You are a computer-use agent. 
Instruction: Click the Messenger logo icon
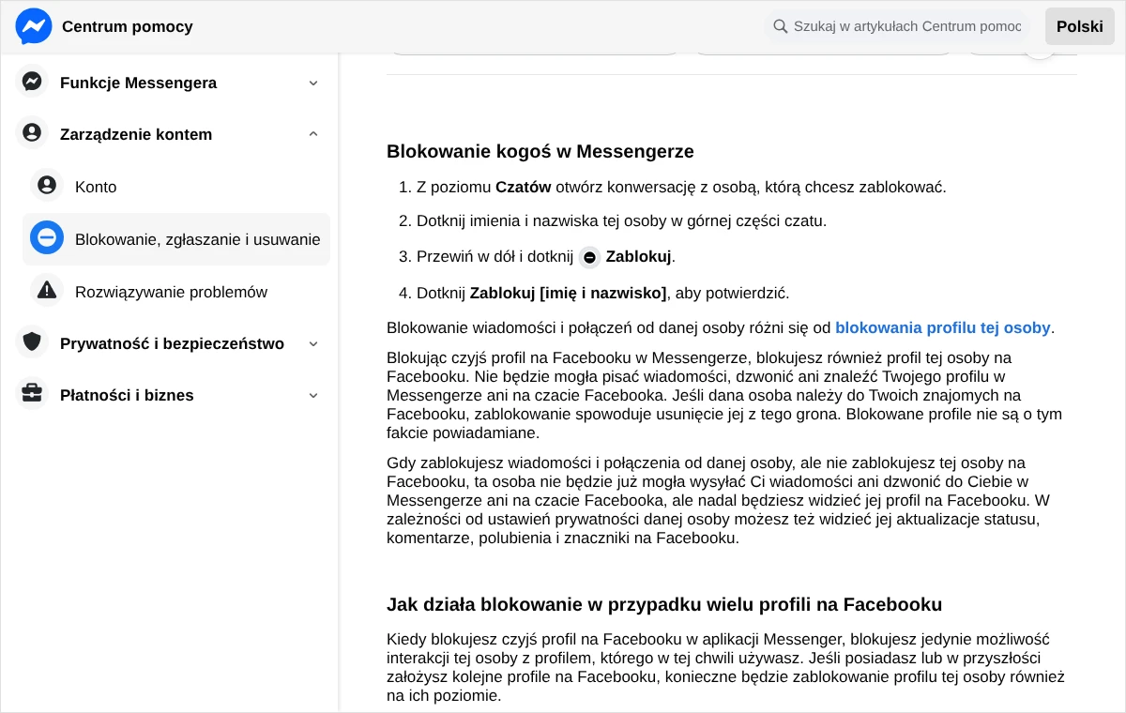coord(34,26)
